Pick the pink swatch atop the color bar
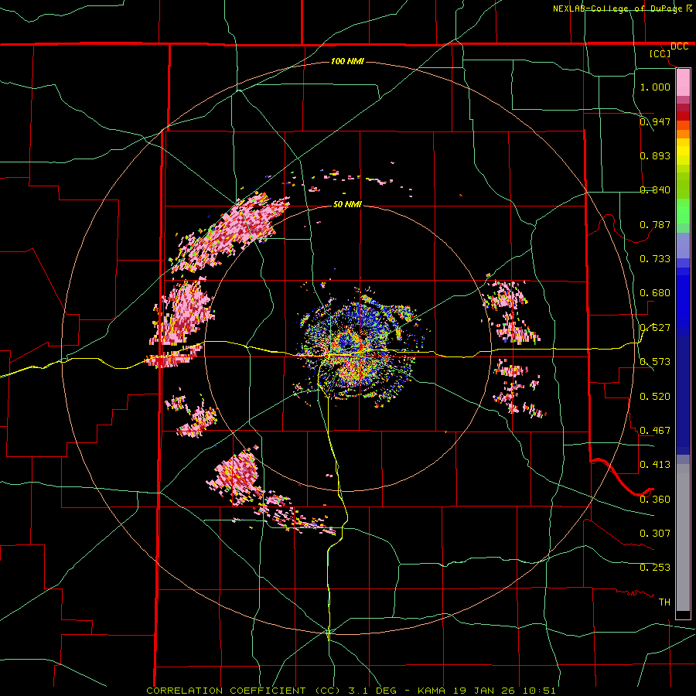Image resolution: width=696 pixels, height=696 pixels. point(683,82)
